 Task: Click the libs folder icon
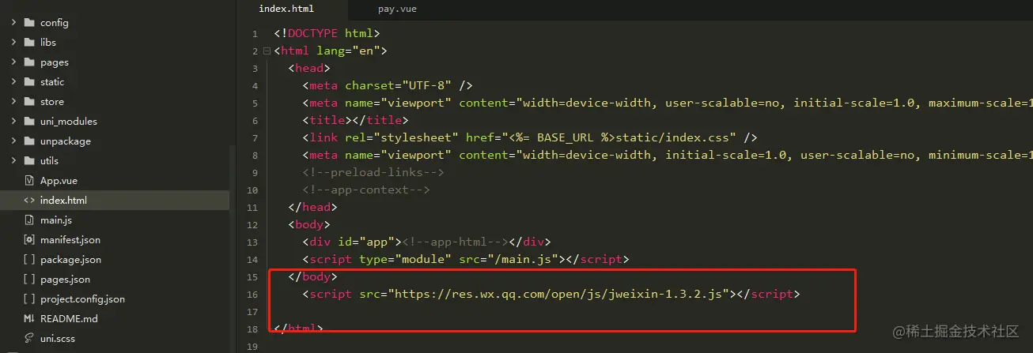pos(29,43)
